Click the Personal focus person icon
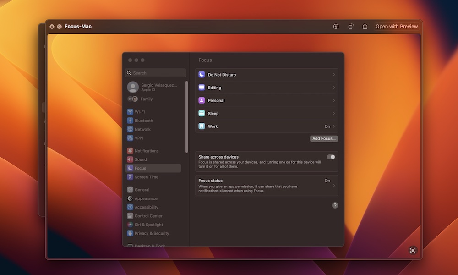 (x=202, y=100)
